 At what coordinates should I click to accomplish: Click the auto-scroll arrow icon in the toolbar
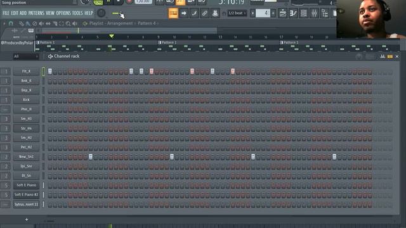[x=183, y=13]
